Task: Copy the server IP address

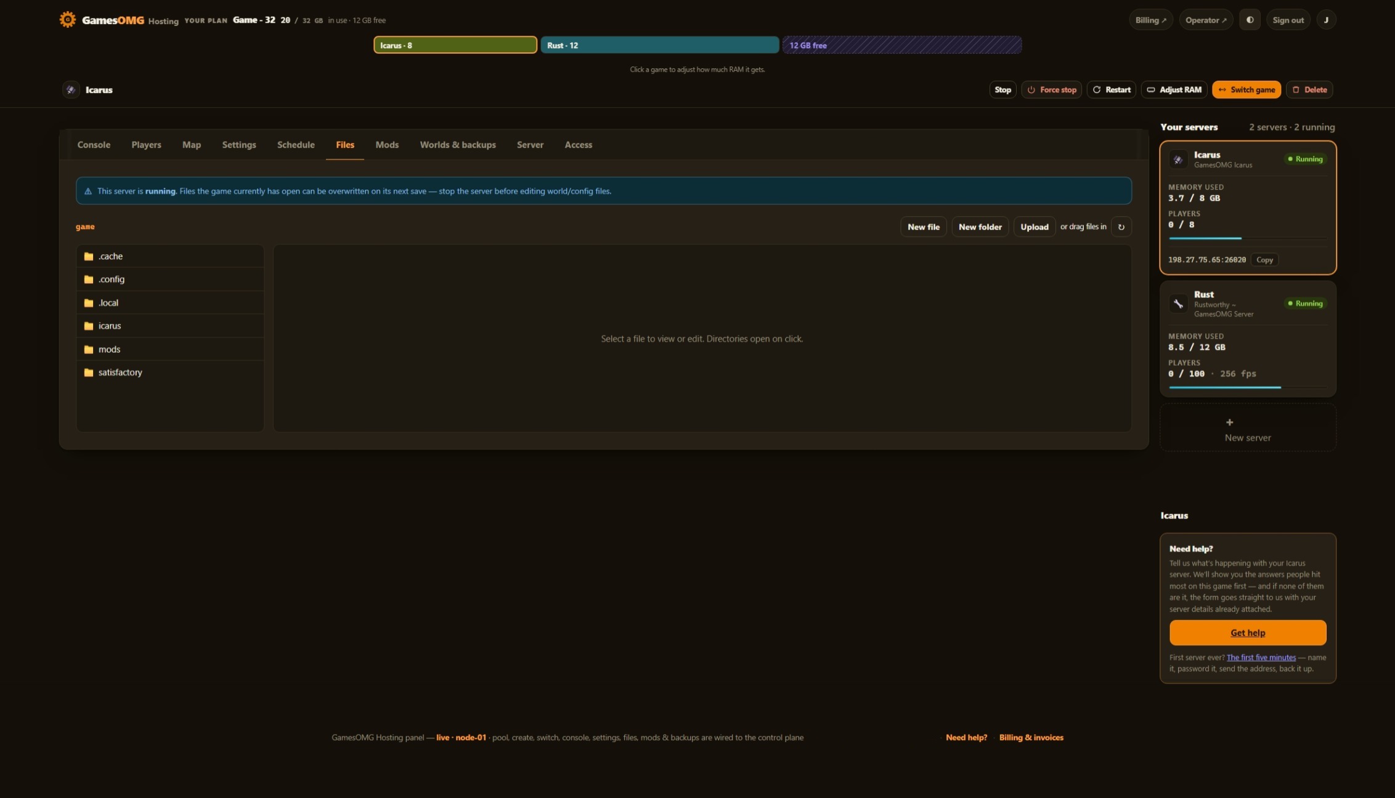Action: tap(1264, 260)
